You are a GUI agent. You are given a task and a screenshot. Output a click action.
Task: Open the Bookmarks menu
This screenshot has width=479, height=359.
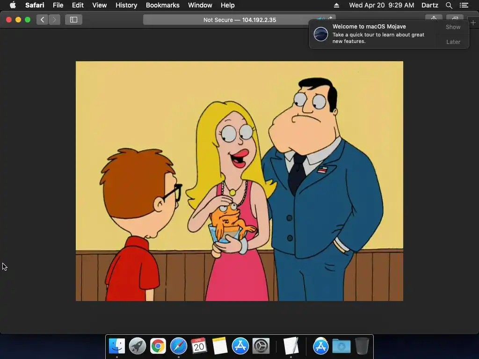click(x=162, y=5)
